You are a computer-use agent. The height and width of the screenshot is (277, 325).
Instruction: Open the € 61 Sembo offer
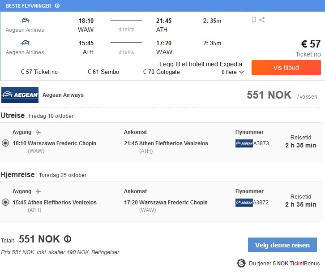[103, 72]
